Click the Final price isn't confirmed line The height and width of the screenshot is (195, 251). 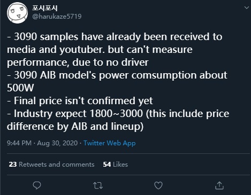80,101
